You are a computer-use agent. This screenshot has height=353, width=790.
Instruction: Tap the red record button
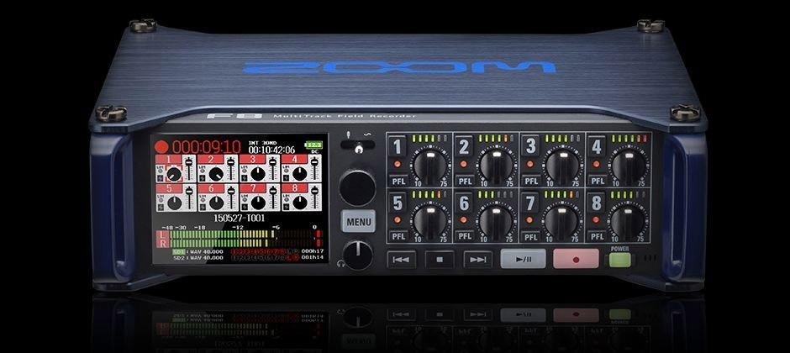[576, 259]
